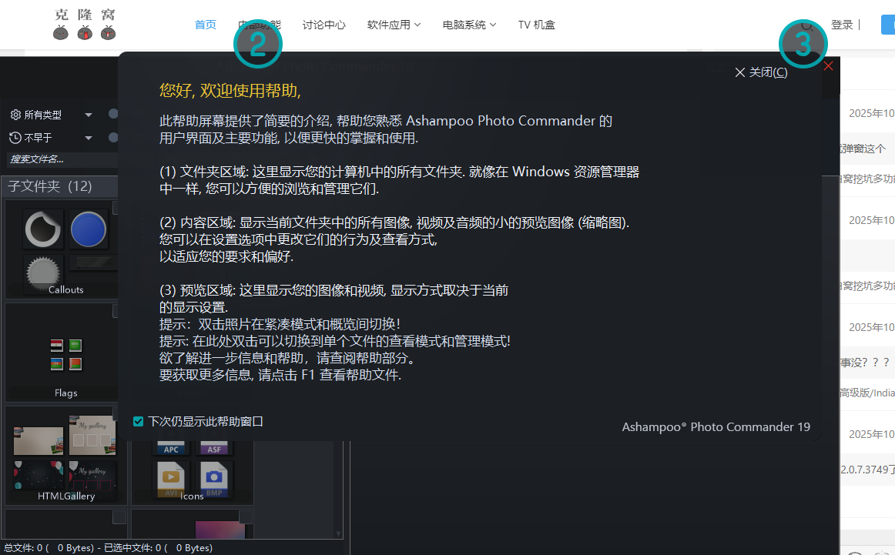The image size is (895, 555).
Task: Select the BMP file type icon
Action: coord(214,476)
